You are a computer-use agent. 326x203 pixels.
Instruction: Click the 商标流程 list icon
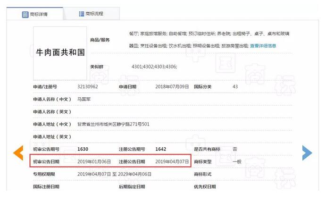pos(82,14)
